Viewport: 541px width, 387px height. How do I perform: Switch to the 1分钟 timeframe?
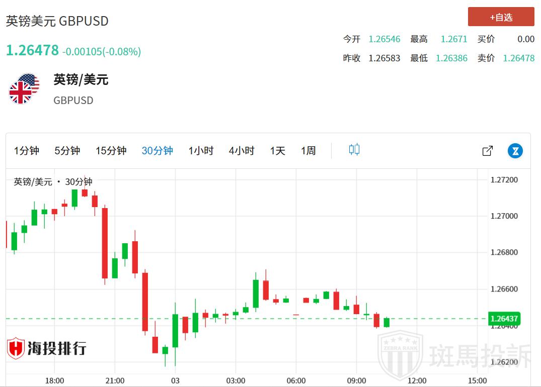point(27,151)
